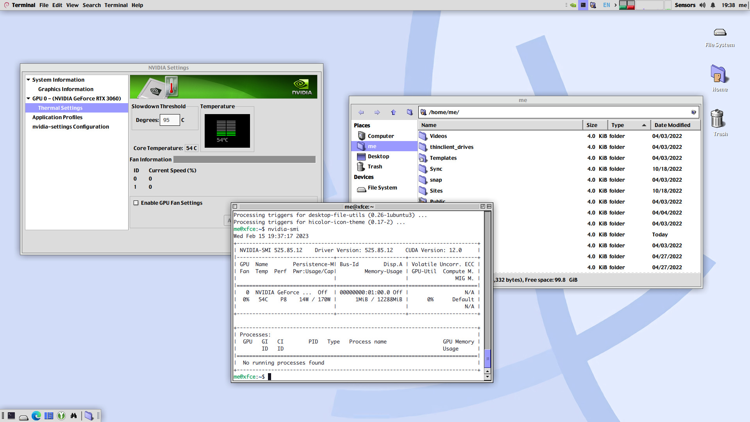Select Graphics Information in NVIDIA Settings
Viewport: 750px width, 422px height.
click(66, 89)
